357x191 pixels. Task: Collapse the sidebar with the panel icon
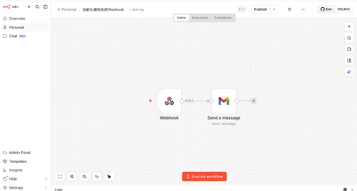[x=45, y=7]
